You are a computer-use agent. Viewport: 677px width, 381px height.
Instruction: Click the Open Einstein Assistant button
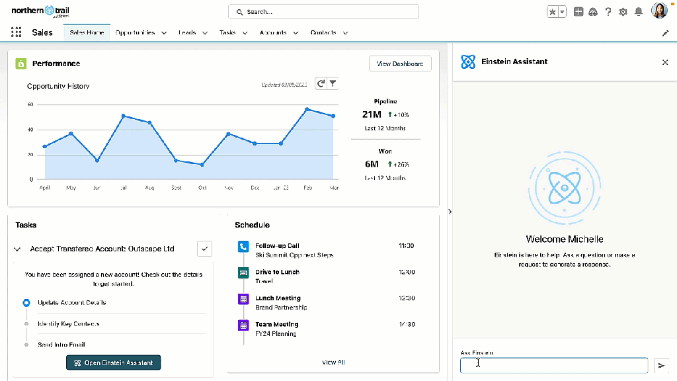[x=113, y=362]
